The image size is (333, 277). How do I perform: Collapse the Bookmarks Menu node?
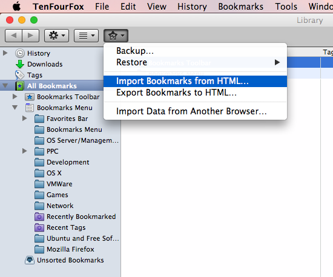click(15, 108)
